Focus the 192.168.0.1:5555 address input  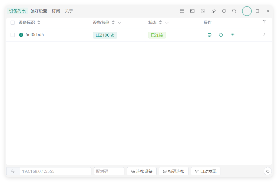coord(55,171)
